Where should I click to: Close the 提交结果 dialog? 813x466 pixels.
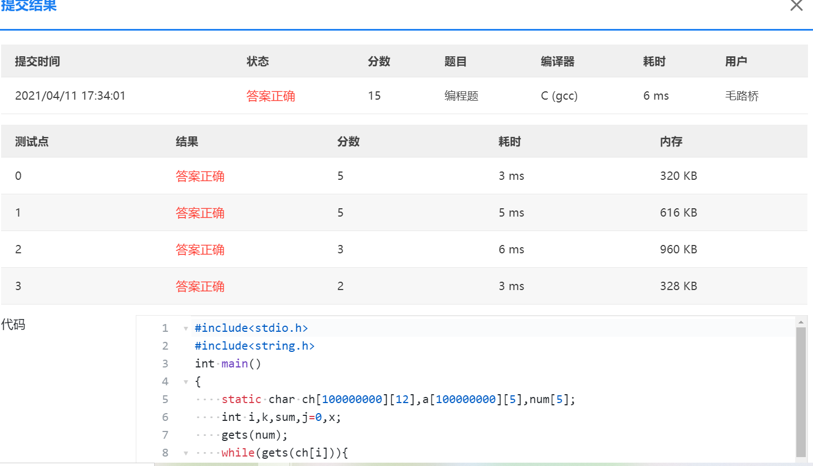pos(796,6)
